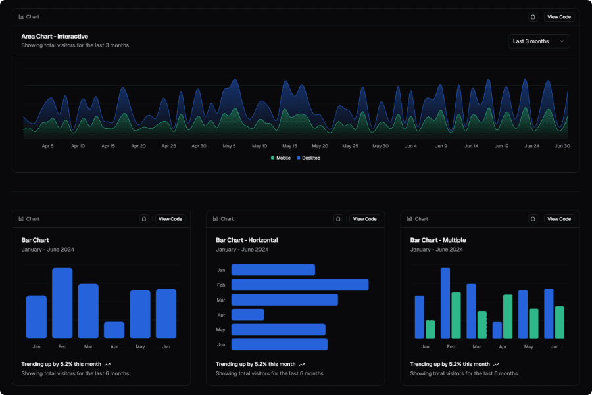Click the February bar in Bar Chart

(x=62, y=303)
